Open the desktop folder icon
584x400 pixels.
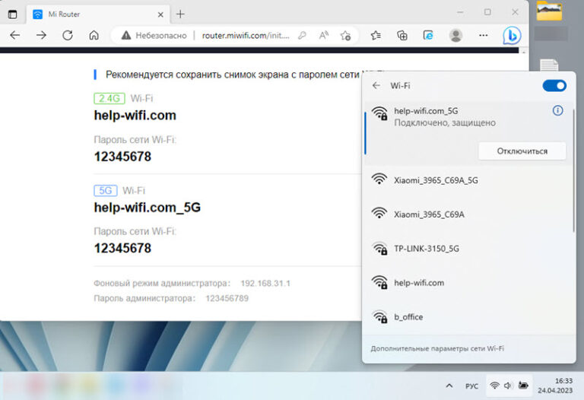(x=549, y=11)
